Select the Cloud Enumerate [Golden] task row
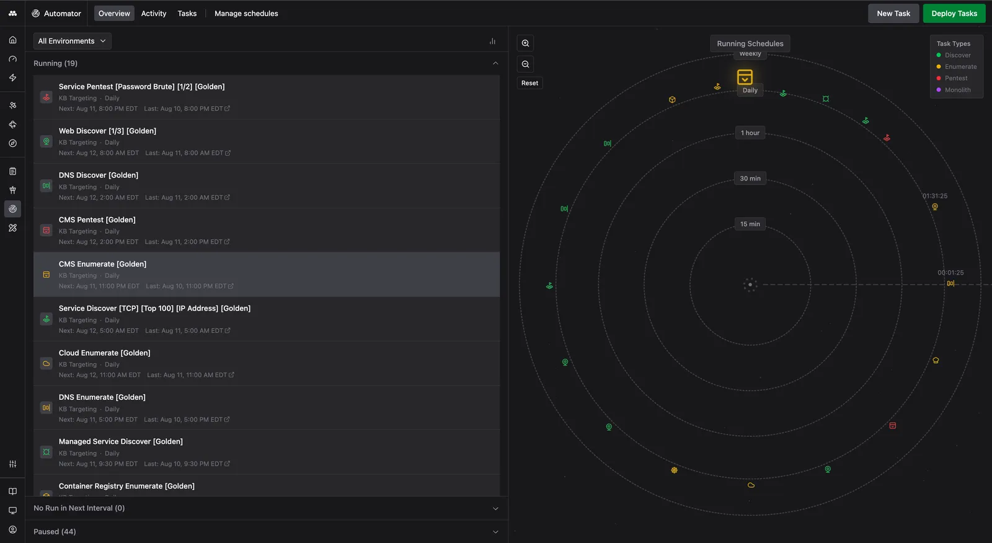992x543 pixels. tap(267, 364)
